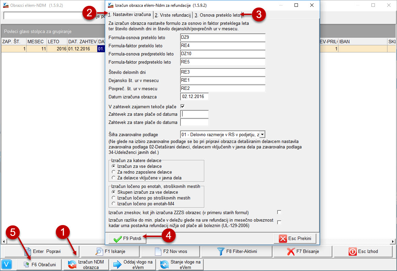Click 'Formula-osnova preteklo leto' field DZ9

click(223, 37)
